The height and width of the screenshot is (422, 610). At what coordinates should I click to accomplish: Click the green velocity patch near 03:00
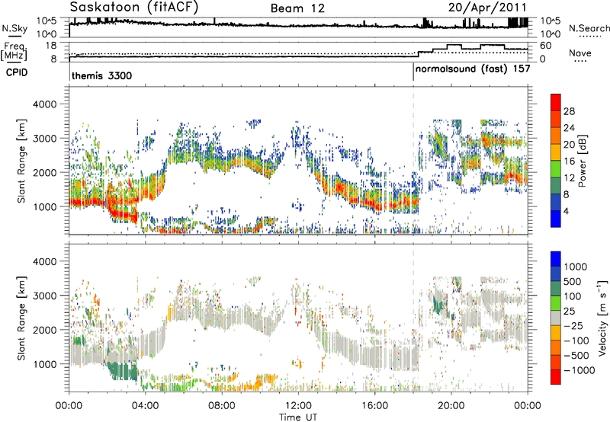(x=123, y=372)
